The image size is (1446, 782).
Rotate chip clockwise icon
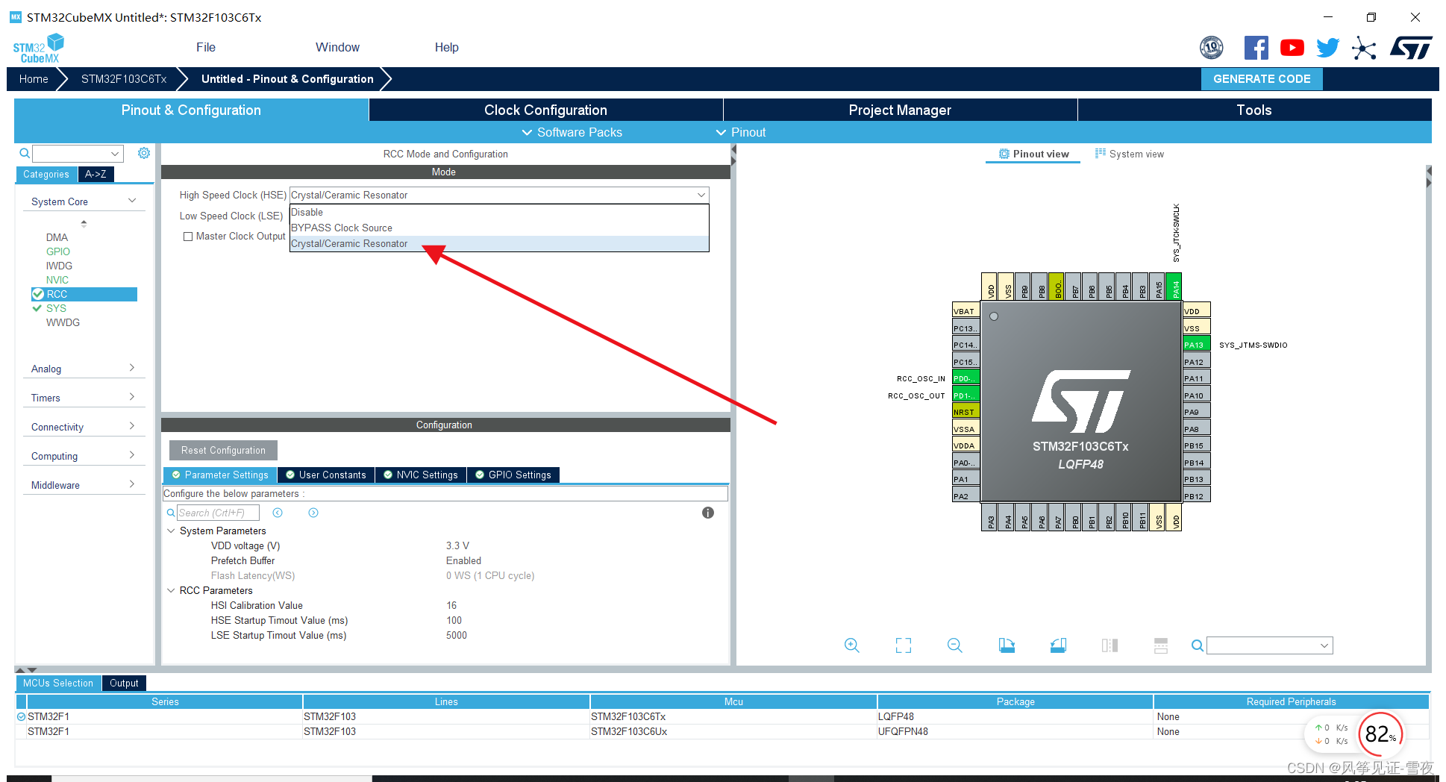tap(1007, 645)
